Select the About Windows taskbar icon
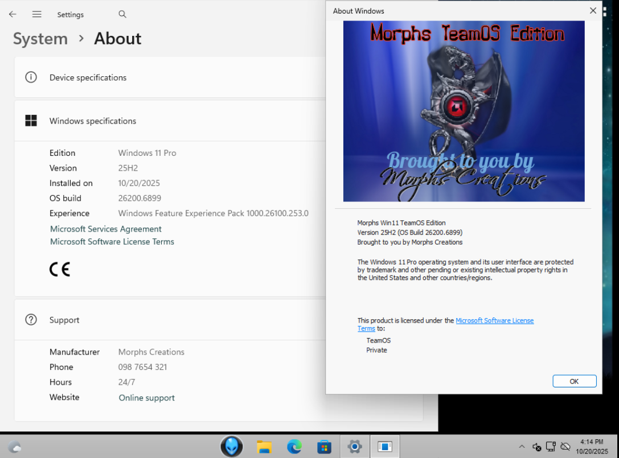Image resolution: width=619 pixels, height=458 pixels. (x=385, y=447)
